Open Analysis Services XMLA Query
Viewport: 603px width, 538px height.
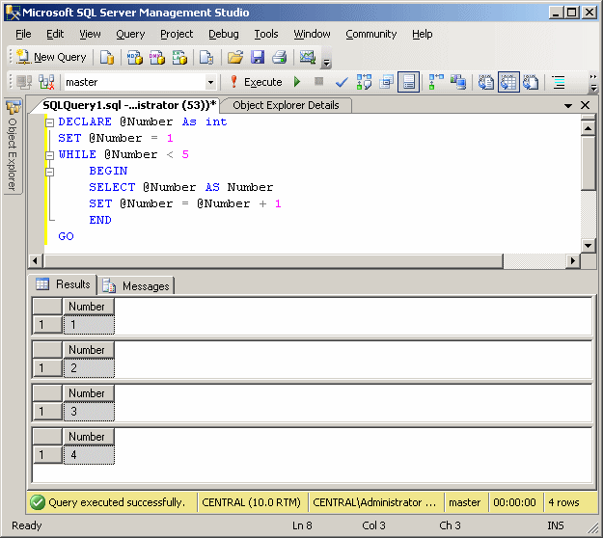click(179, 57)
